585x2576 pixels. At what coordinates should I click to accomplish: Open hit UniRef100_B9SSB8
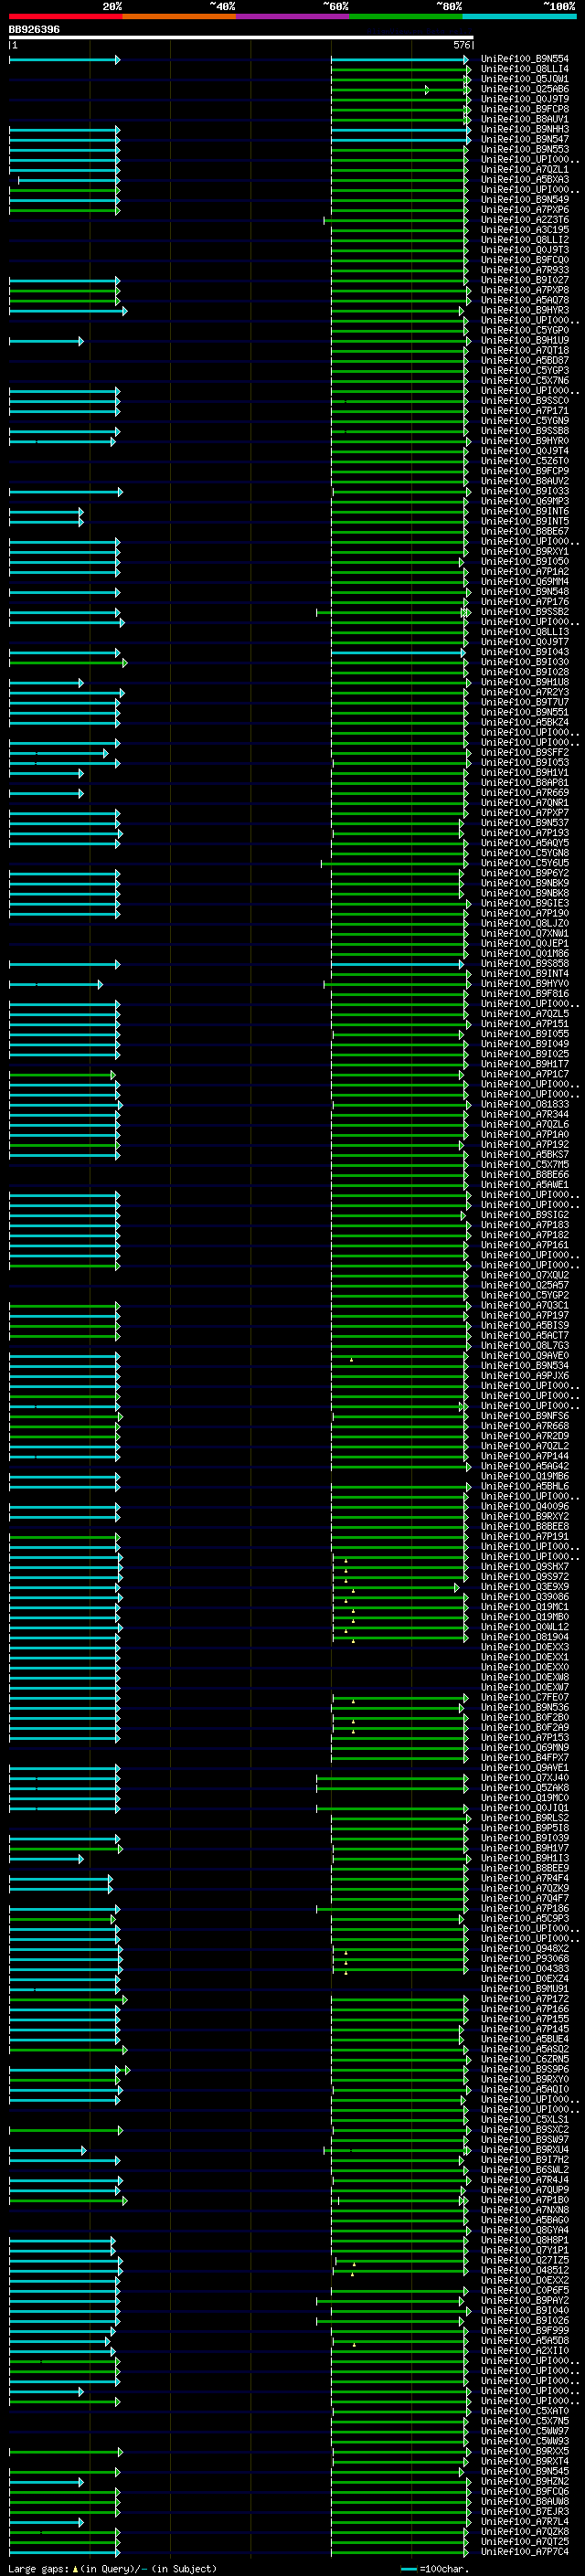[x=525, y=431]
